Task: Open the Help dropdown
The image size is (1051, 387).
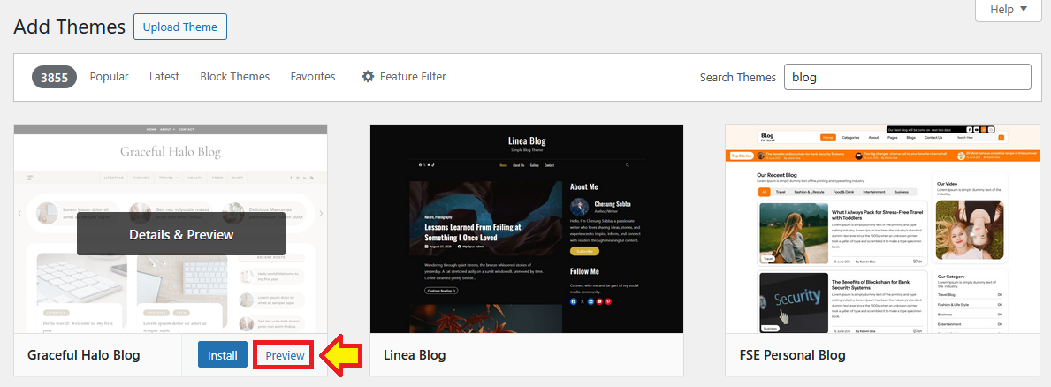Action: click(1008, 10)
